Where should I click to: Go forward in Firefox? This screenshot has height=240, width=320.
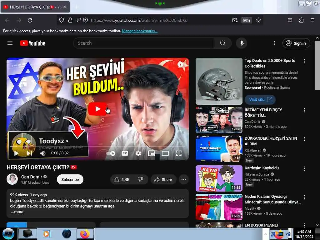(x=18, y=20)
